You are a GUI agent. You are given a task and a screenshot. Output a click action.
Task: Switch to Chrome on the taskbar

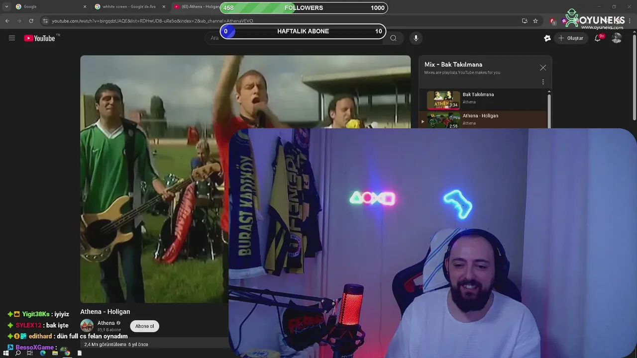(x=67, y=353)
